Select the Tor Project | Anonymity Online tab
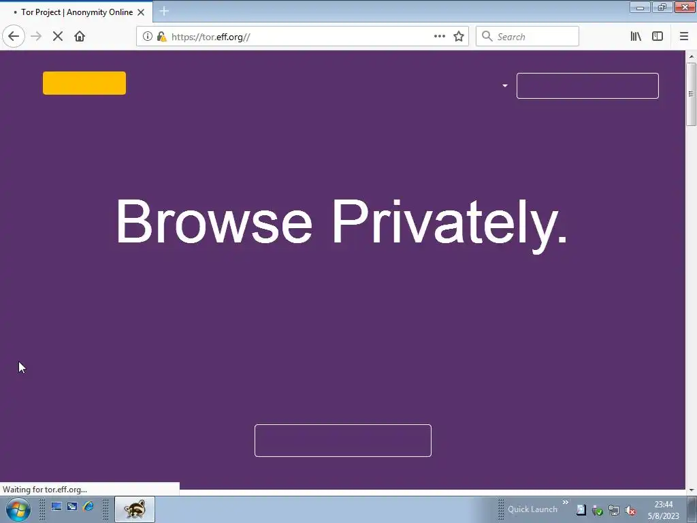Viewport: 697px width, 523px height. click(x=76, y=12)
